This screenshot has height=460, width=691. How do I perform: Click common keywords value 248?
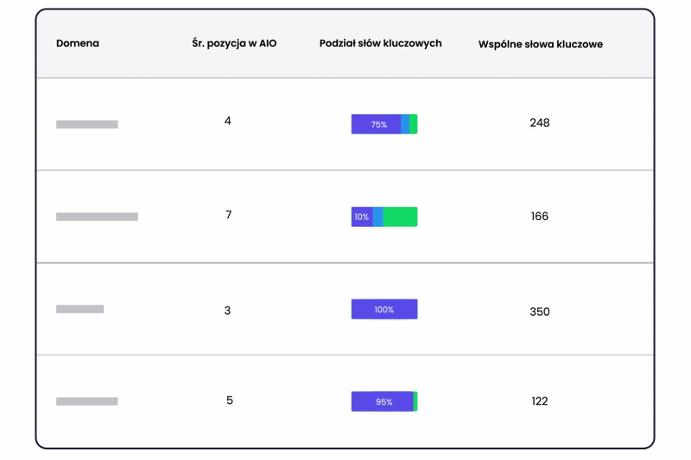coord(540,123)
